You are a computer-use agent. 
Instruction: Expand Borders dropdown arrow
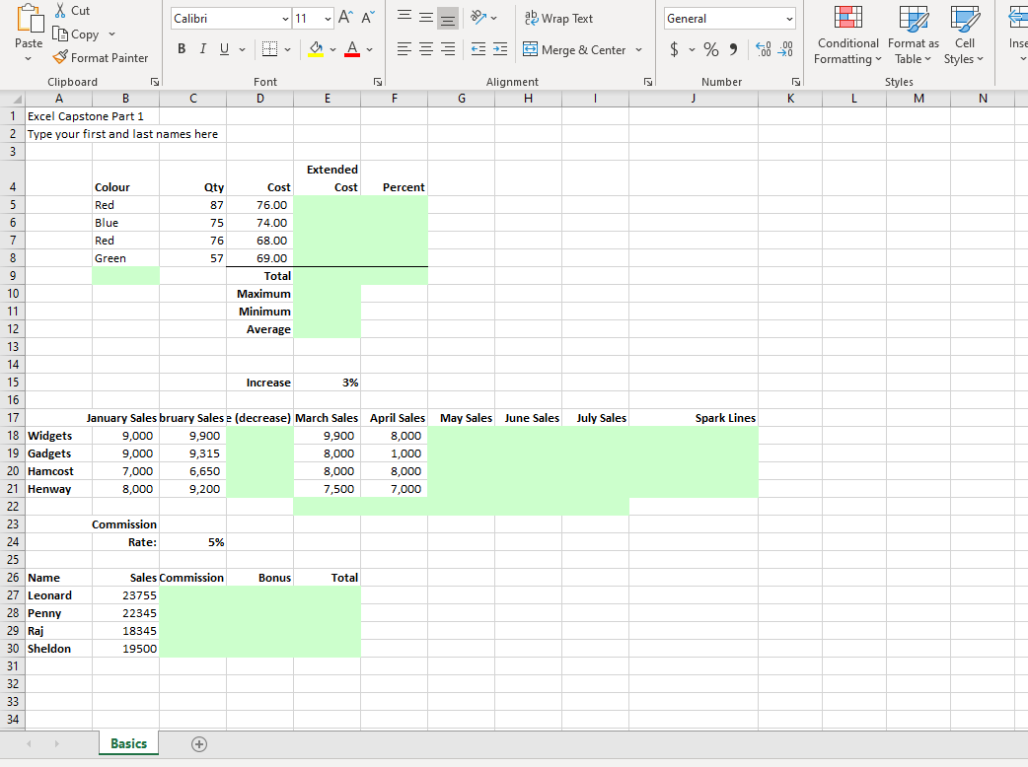point(287,49)
